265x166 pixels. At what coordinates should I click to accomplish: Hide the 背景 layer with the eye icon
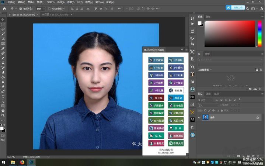[199, 118]
